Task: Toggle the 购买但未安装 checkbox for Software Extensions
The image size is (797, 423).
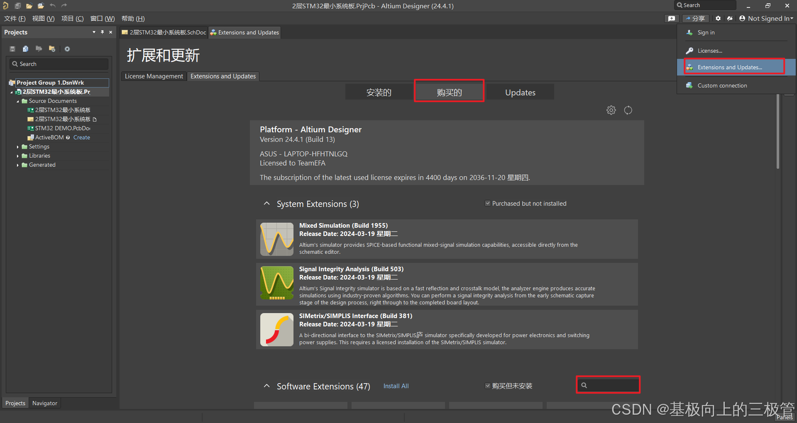Action: (488, 386)
